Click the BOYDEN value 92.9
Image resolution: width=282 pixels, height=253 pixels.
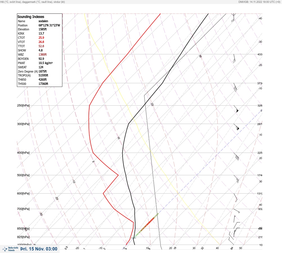(x=41, y=59)
